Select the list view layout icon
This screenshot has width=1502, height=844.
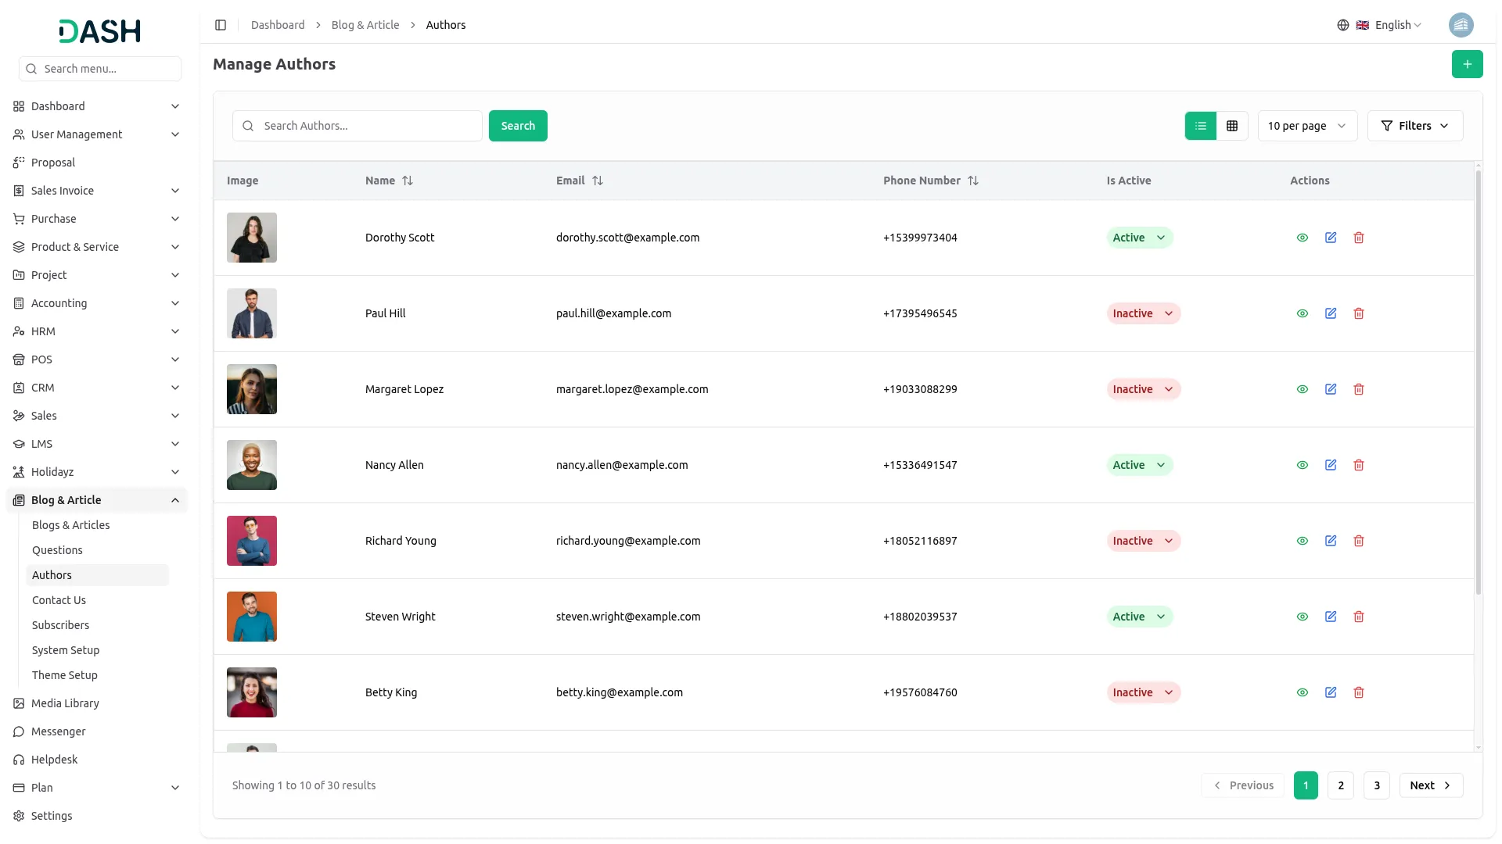click(x=1201, y=126)
